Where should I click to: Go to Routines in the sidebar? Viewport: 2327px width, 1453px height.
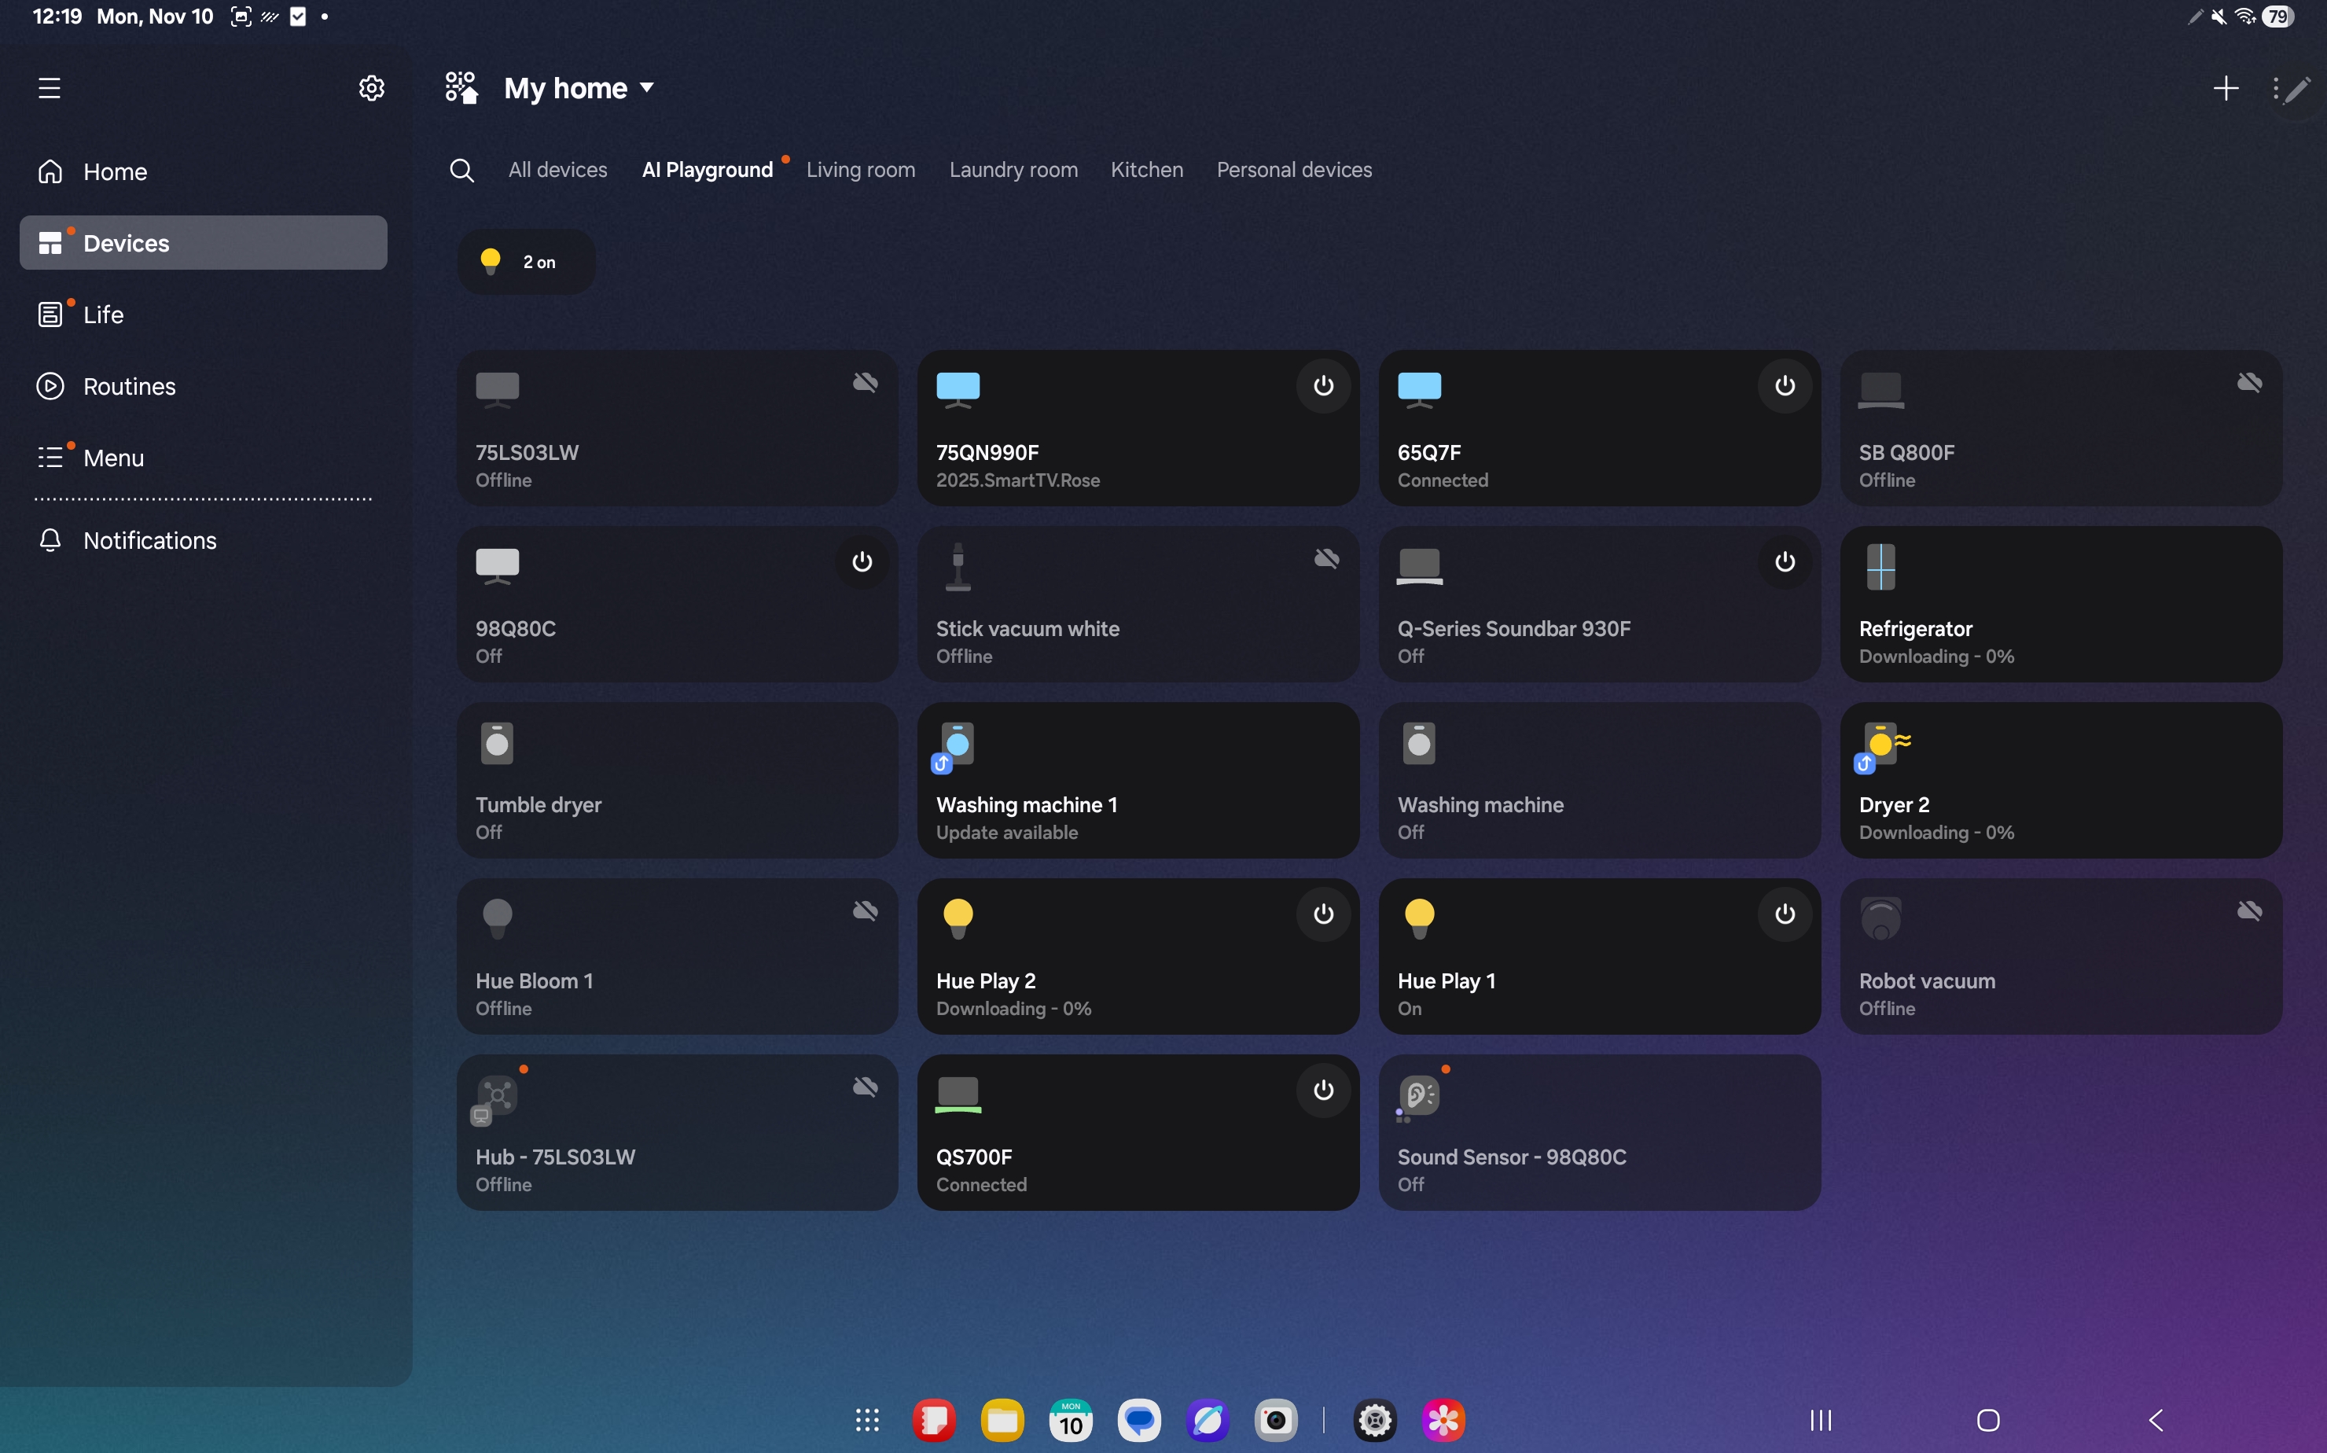(x=129, y=386)
